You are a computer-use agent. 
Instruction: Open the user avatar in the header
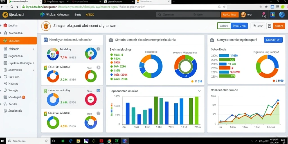243,15
